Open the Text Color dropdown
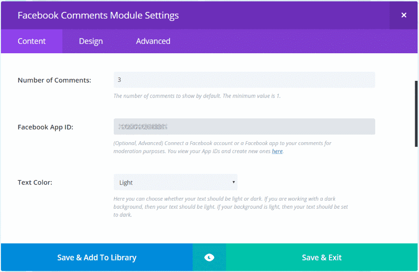The image size is (419, 272). (176, 182)
